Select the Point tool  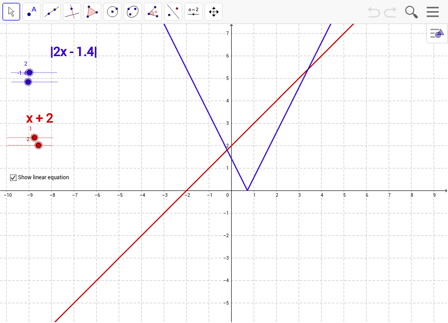[31, 12]
